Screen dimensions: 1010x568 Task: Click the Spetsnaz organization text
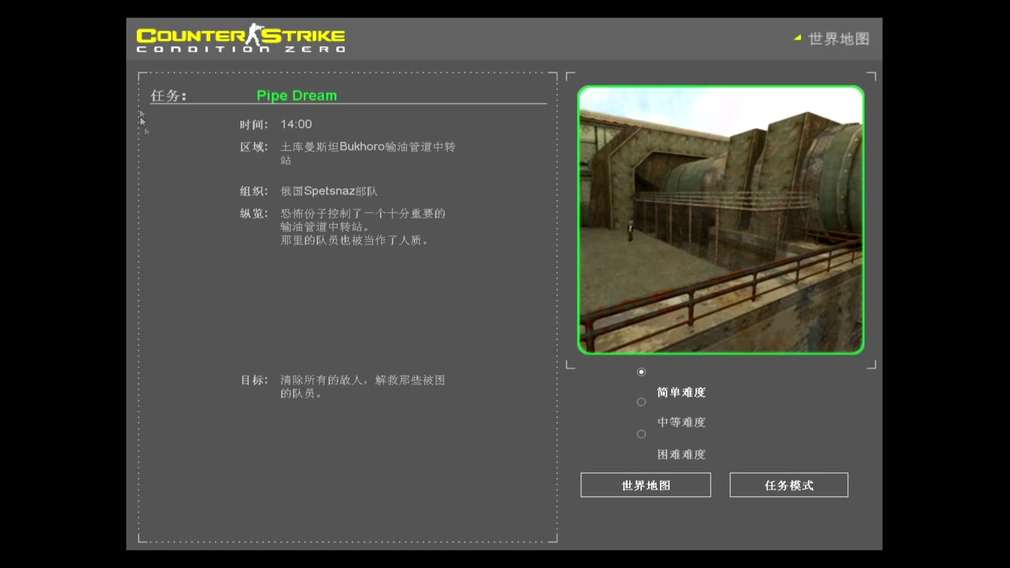[x=329, y=191]
